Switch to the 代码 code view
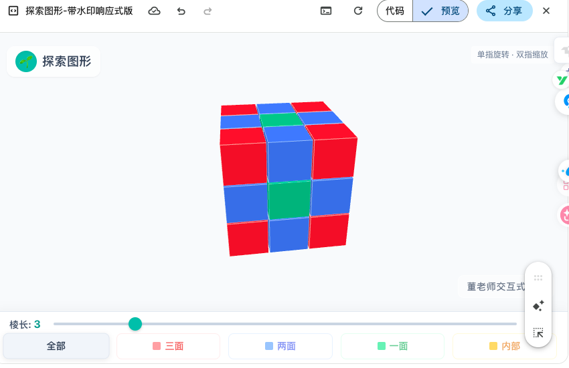 pyautogui.click(x=395, y=11)
